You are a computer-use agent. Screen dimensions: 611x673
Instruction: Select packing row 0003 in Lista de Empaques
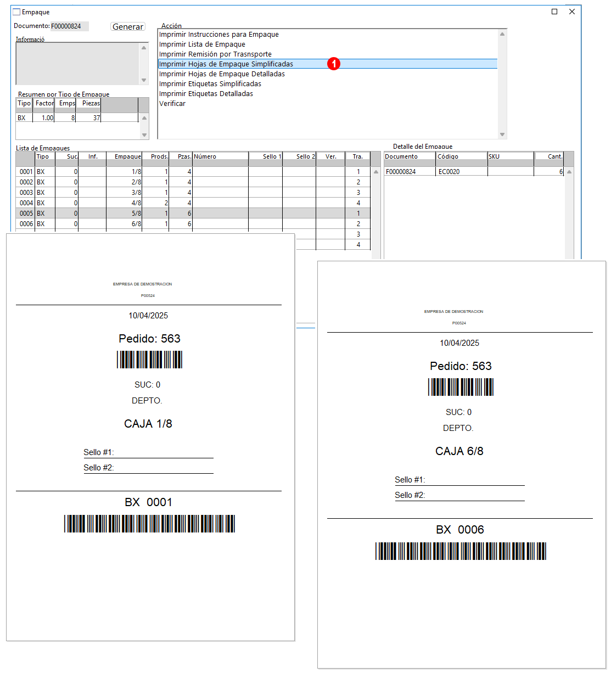click(x=193, y=193)
